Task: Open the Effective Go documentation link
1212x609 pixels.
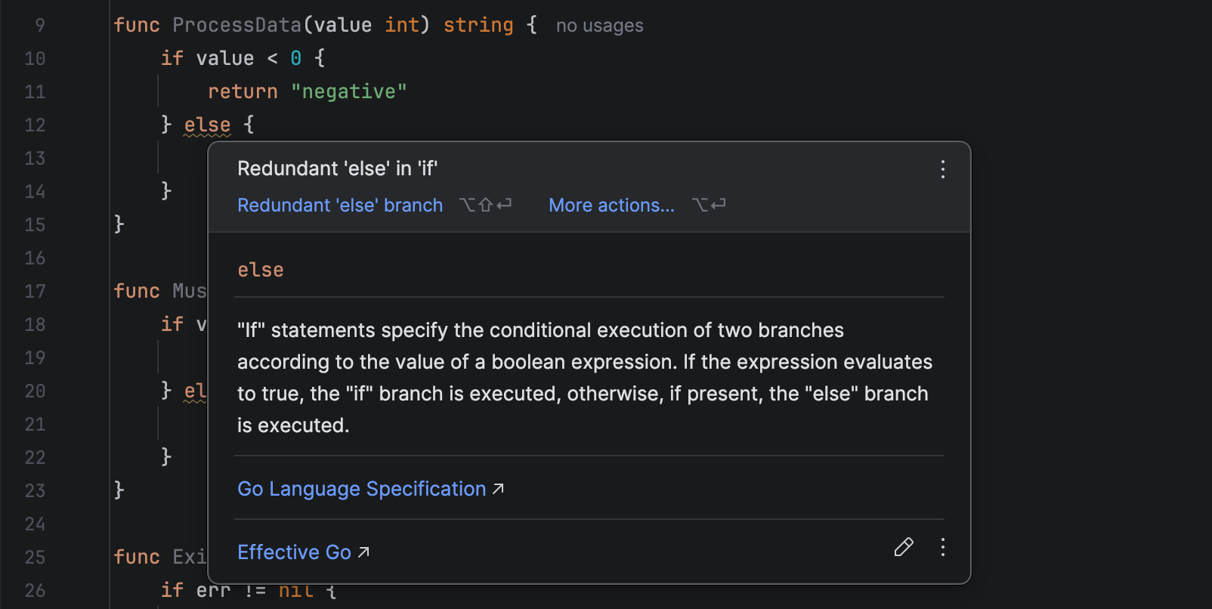Action: pos(294,552)
